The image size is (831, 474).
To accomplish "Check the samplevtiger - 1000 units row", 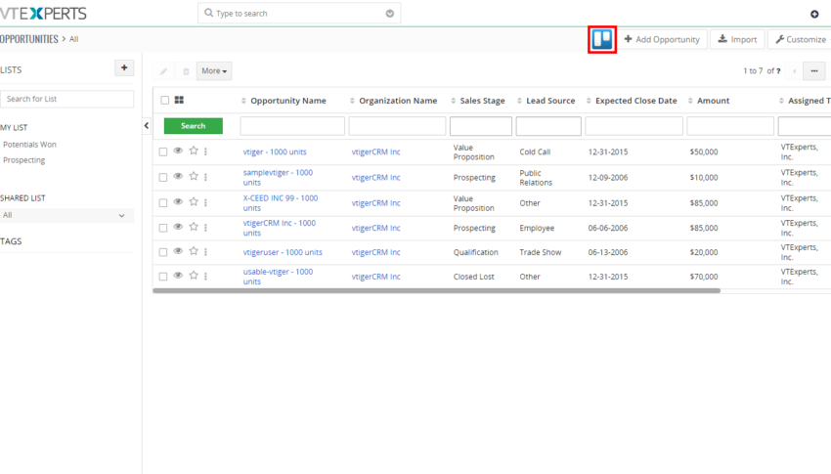I will (163, 178).
